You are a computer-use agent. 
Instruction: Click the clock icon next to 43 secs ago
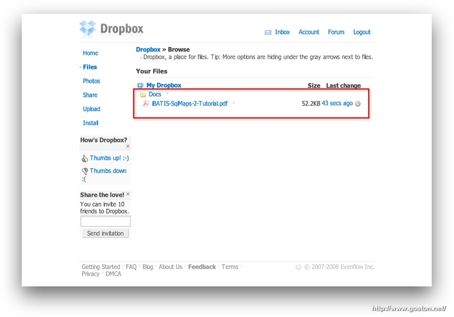pos(358,104)
